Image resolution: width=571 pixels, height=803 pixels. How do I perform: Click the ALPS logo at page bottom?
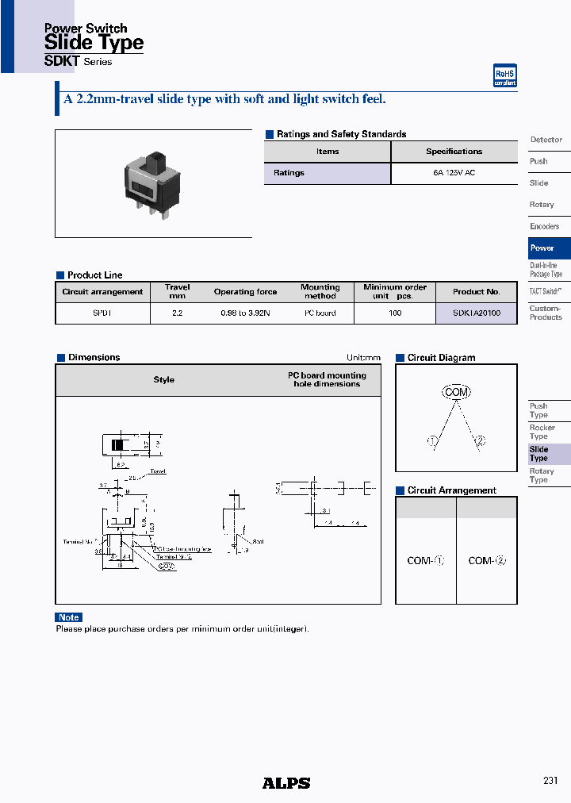286,782
